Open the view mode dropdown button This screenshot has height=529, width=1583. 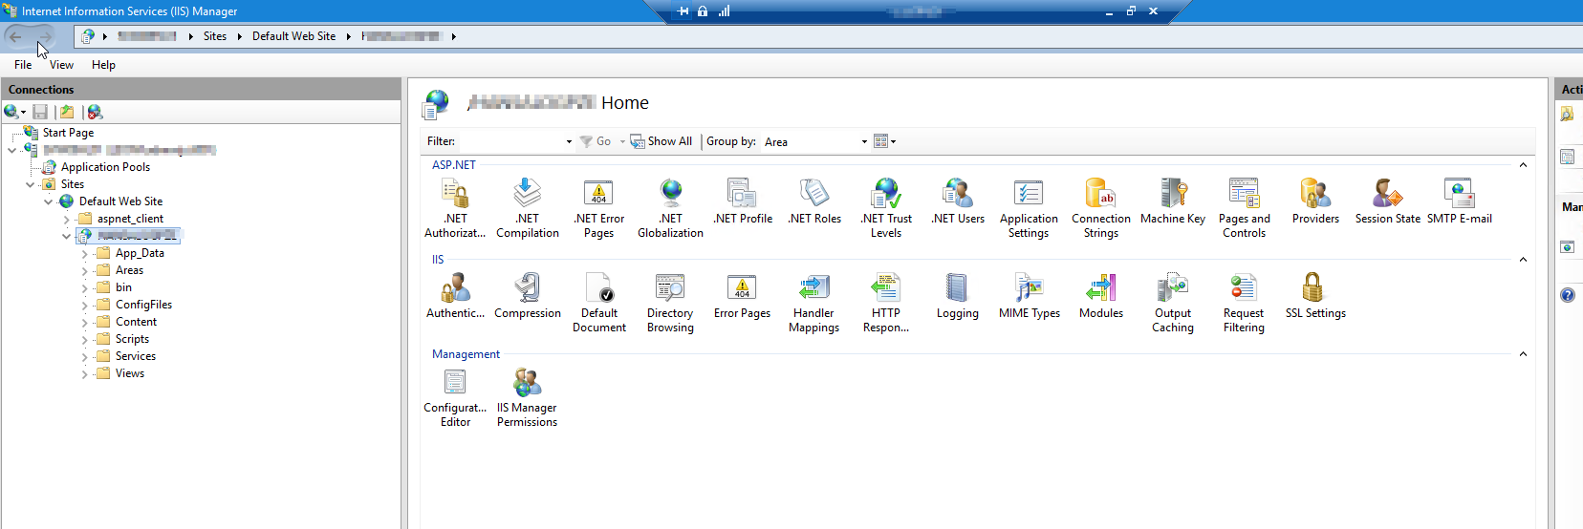(x=885, y=141)
